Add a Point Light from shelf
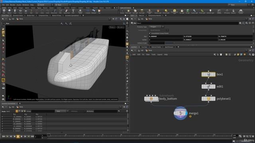Image resolution: width=255 pixels, height=143 pixels. click(x=128, y=11)
